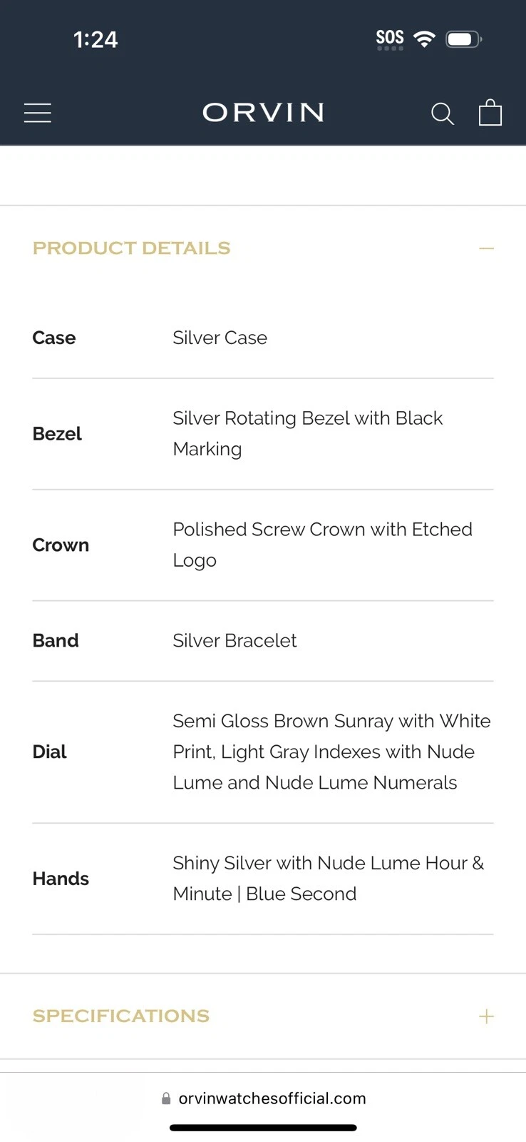This screenshot has height=1142, width=526.
Task: Tap the Wi-Fi status icon
Action: pos(425,39)
